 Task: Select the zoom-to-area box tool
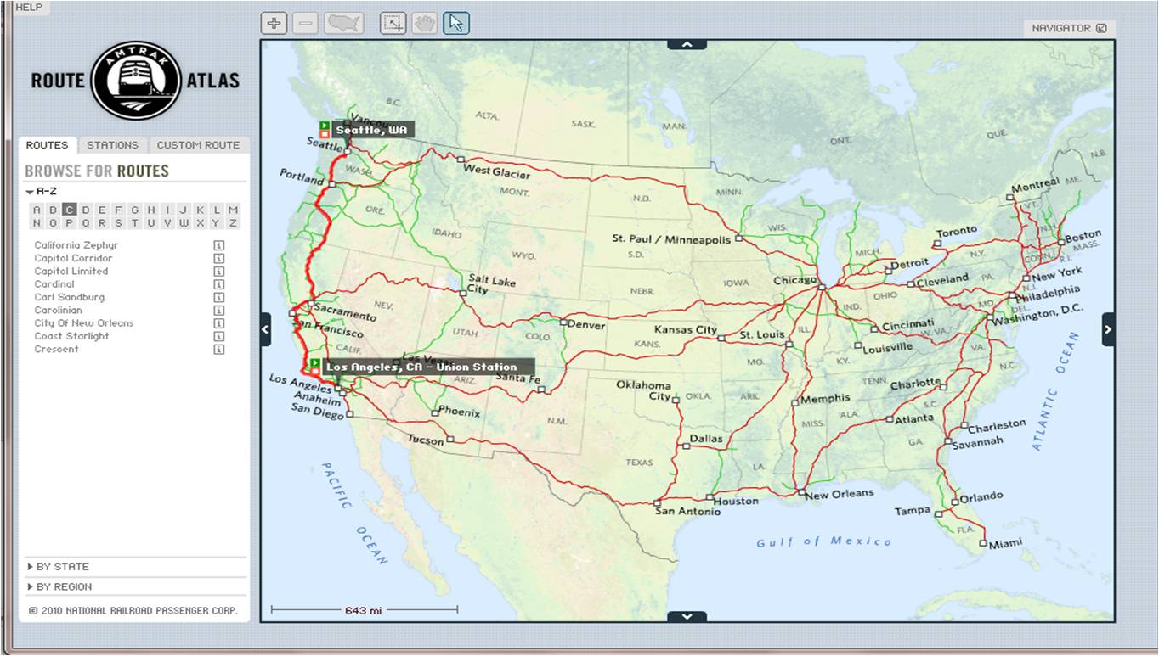click(393, 24)
